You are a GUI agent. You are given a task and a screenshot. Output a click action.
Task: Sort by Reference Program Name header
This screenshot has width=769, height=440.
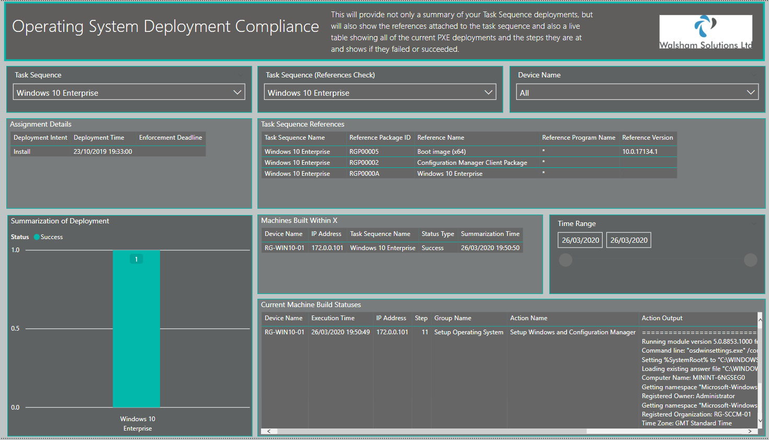(x=579, y=138)
